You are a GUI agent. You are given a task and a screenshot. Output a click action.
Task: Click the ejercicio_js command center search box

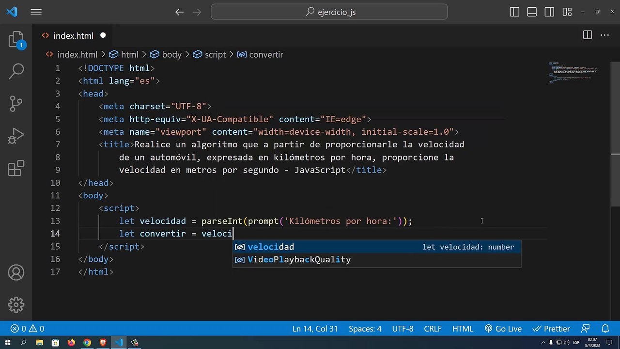click(329, 12)
